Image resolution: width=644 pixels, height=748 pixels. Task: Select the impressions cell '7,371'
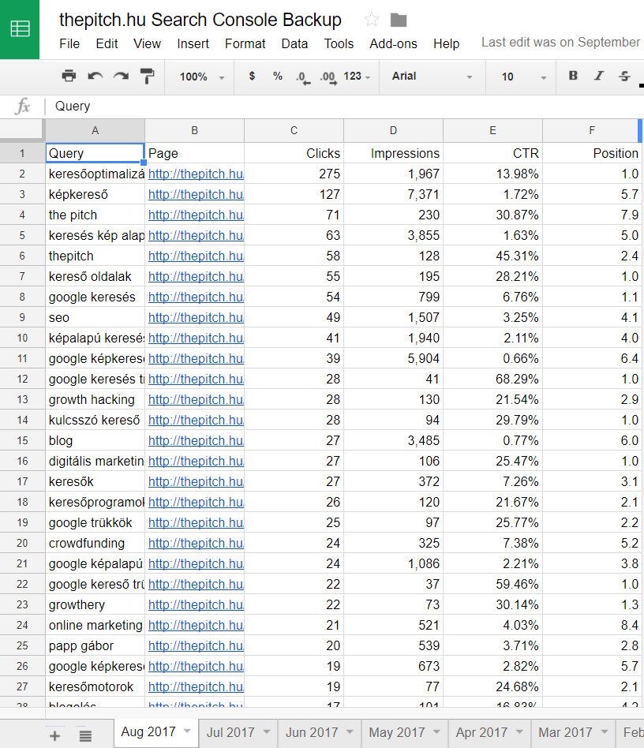[394, 194]
